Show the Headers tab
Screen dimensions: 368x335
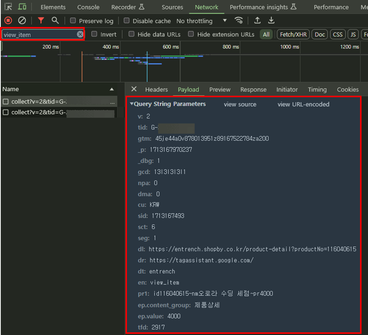click(157, 90)
